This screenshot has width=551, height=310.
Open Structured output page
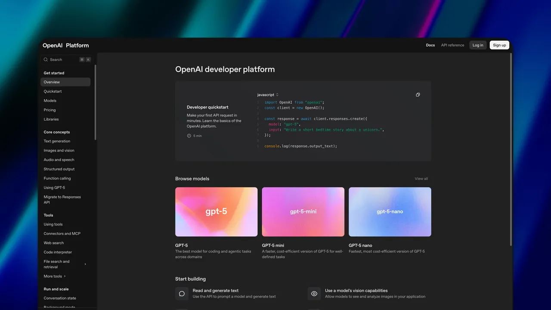(x=59, y=169)
